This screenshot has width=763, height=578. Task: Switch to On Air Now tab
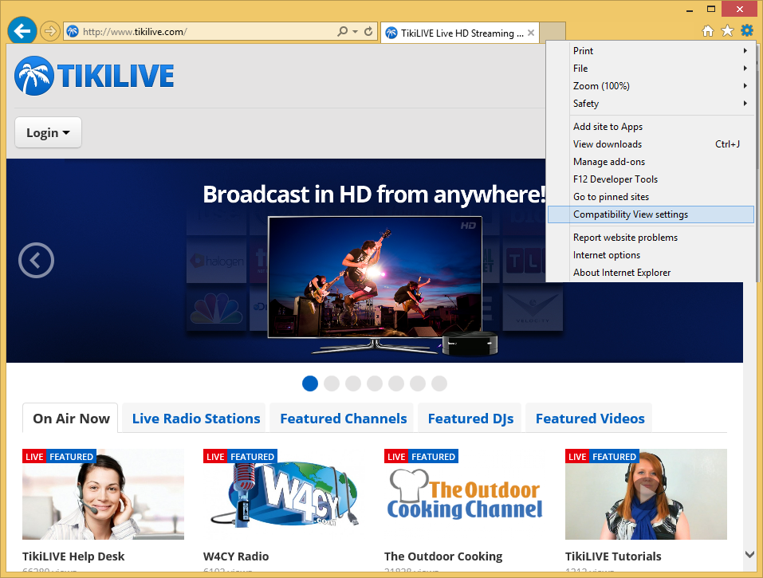(x=70, y=419)
